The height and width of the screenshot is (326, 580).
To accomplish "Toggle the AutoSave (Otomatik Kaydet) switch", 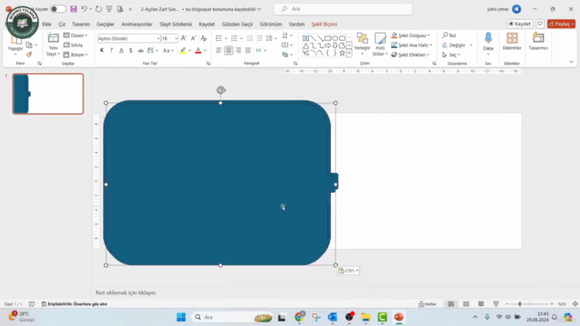I will (x=58, y=9).
